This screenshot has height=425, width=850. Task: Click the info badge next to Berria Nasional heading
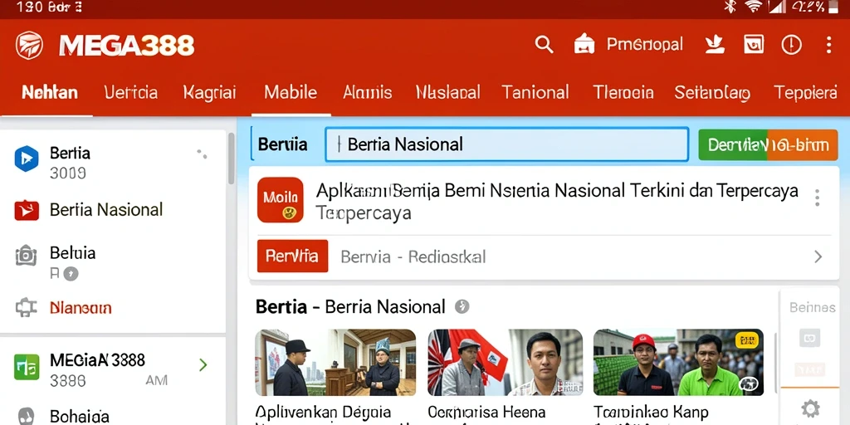462,307
